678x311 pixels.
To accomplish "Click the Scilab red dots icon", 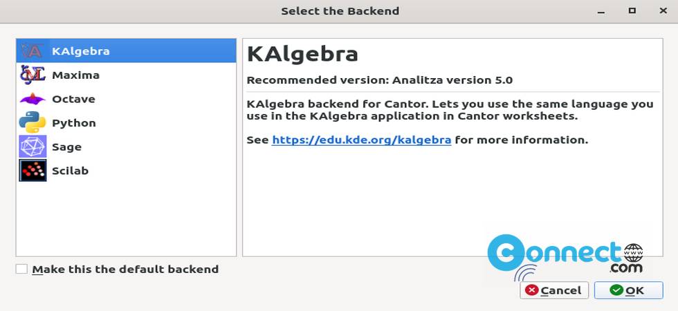I will (33, 170).
